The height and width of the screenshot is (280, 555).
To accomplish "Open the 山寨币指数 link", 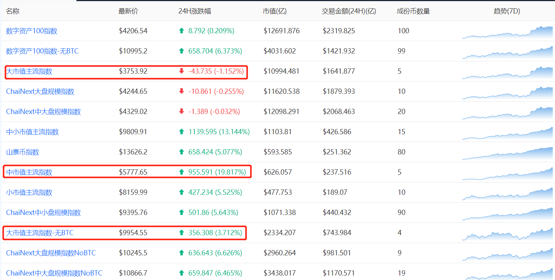I will coord(22,152).
